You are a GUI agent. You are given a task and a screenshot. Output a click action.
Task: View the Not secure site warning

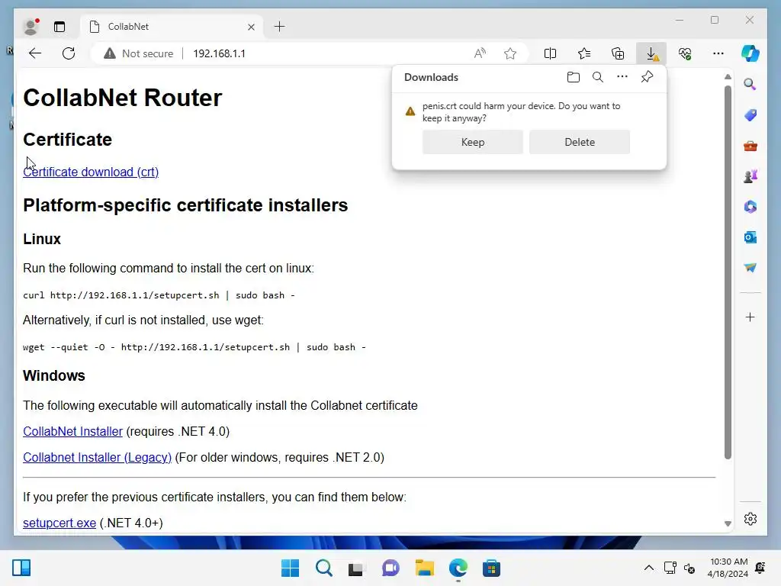(139, 53)
